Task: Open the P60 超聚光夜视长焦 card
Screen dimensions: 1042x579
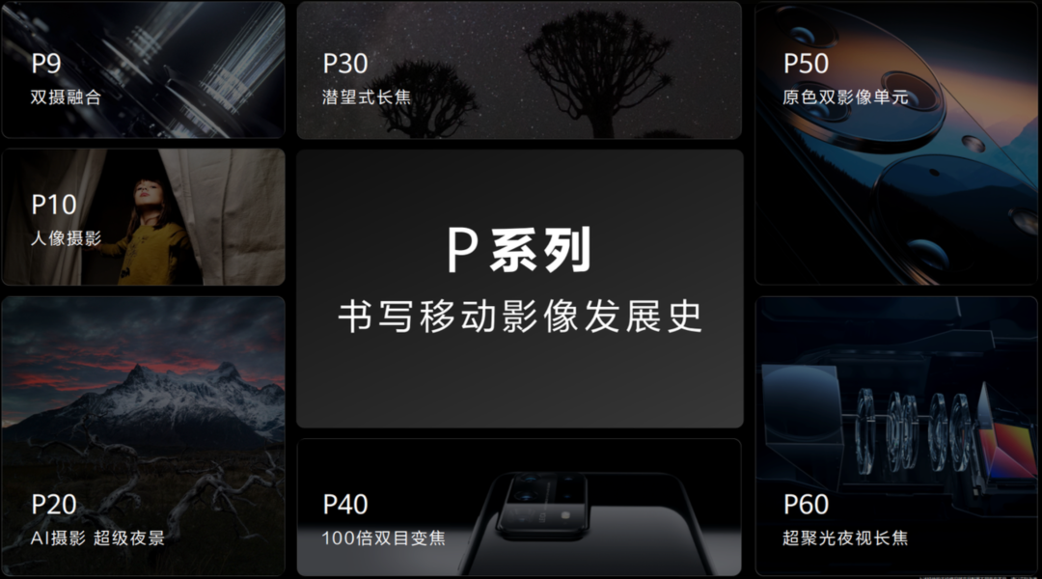Action: coord(895,435)
